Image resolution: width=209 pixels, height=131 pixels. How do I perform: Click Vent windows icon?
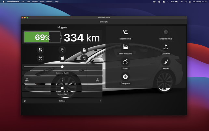coord(125,47)
